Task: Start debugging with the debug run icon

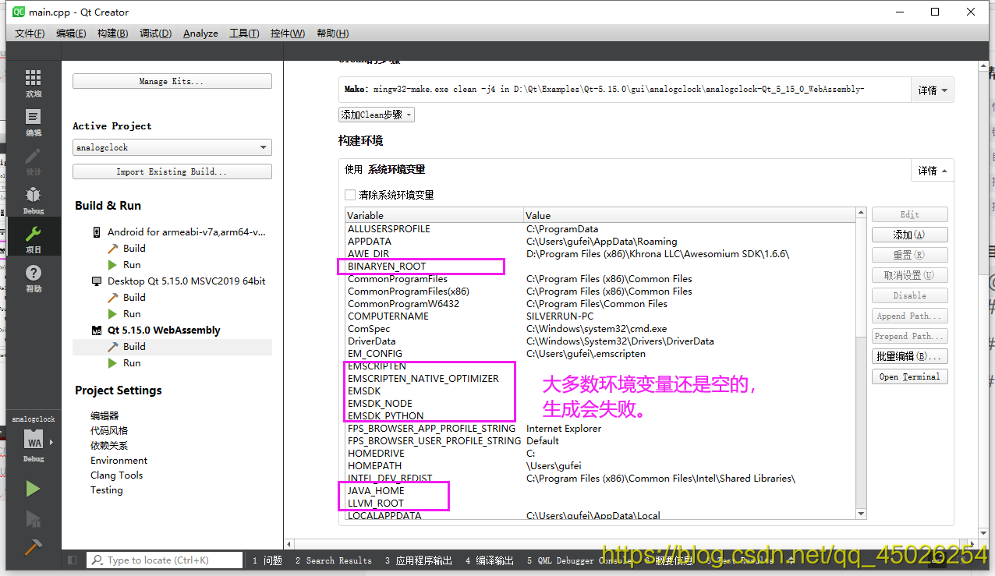Action: pyautogui.click(x=33, y=519)
